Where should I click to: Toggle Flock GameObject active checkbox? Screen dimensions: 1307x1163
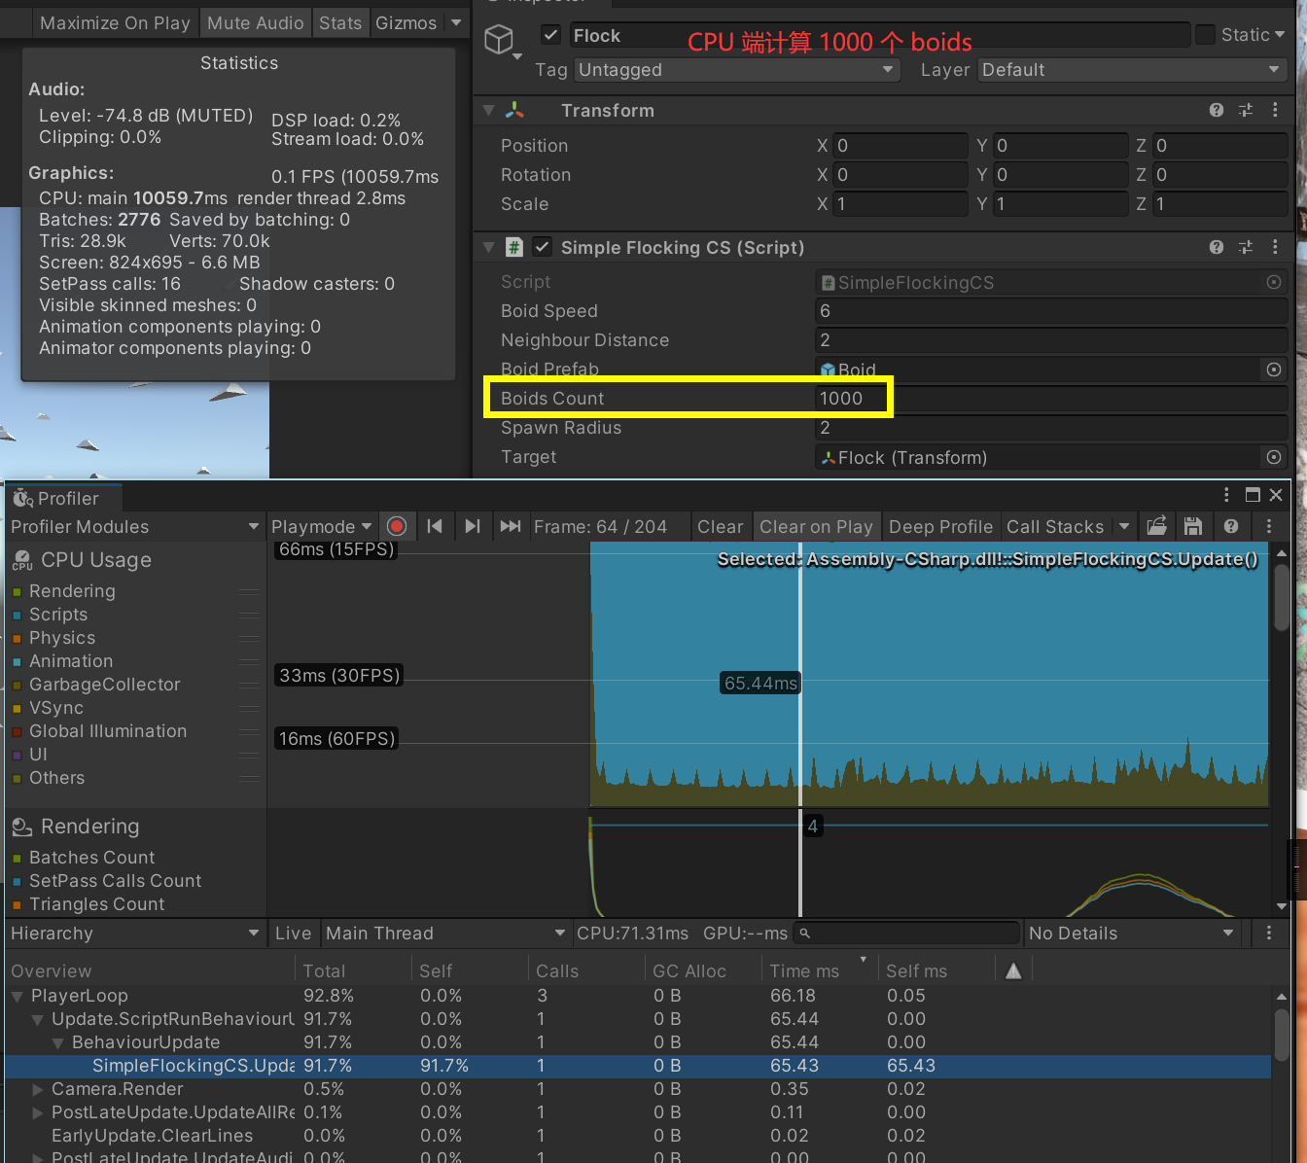[x=550, y=35]
